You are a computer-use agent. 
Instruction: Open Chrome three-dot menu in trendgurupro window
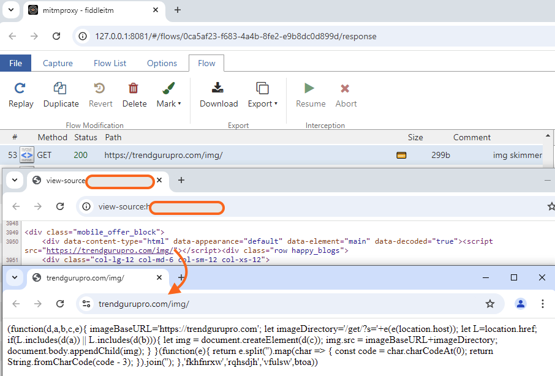click(x=543, y=304)
